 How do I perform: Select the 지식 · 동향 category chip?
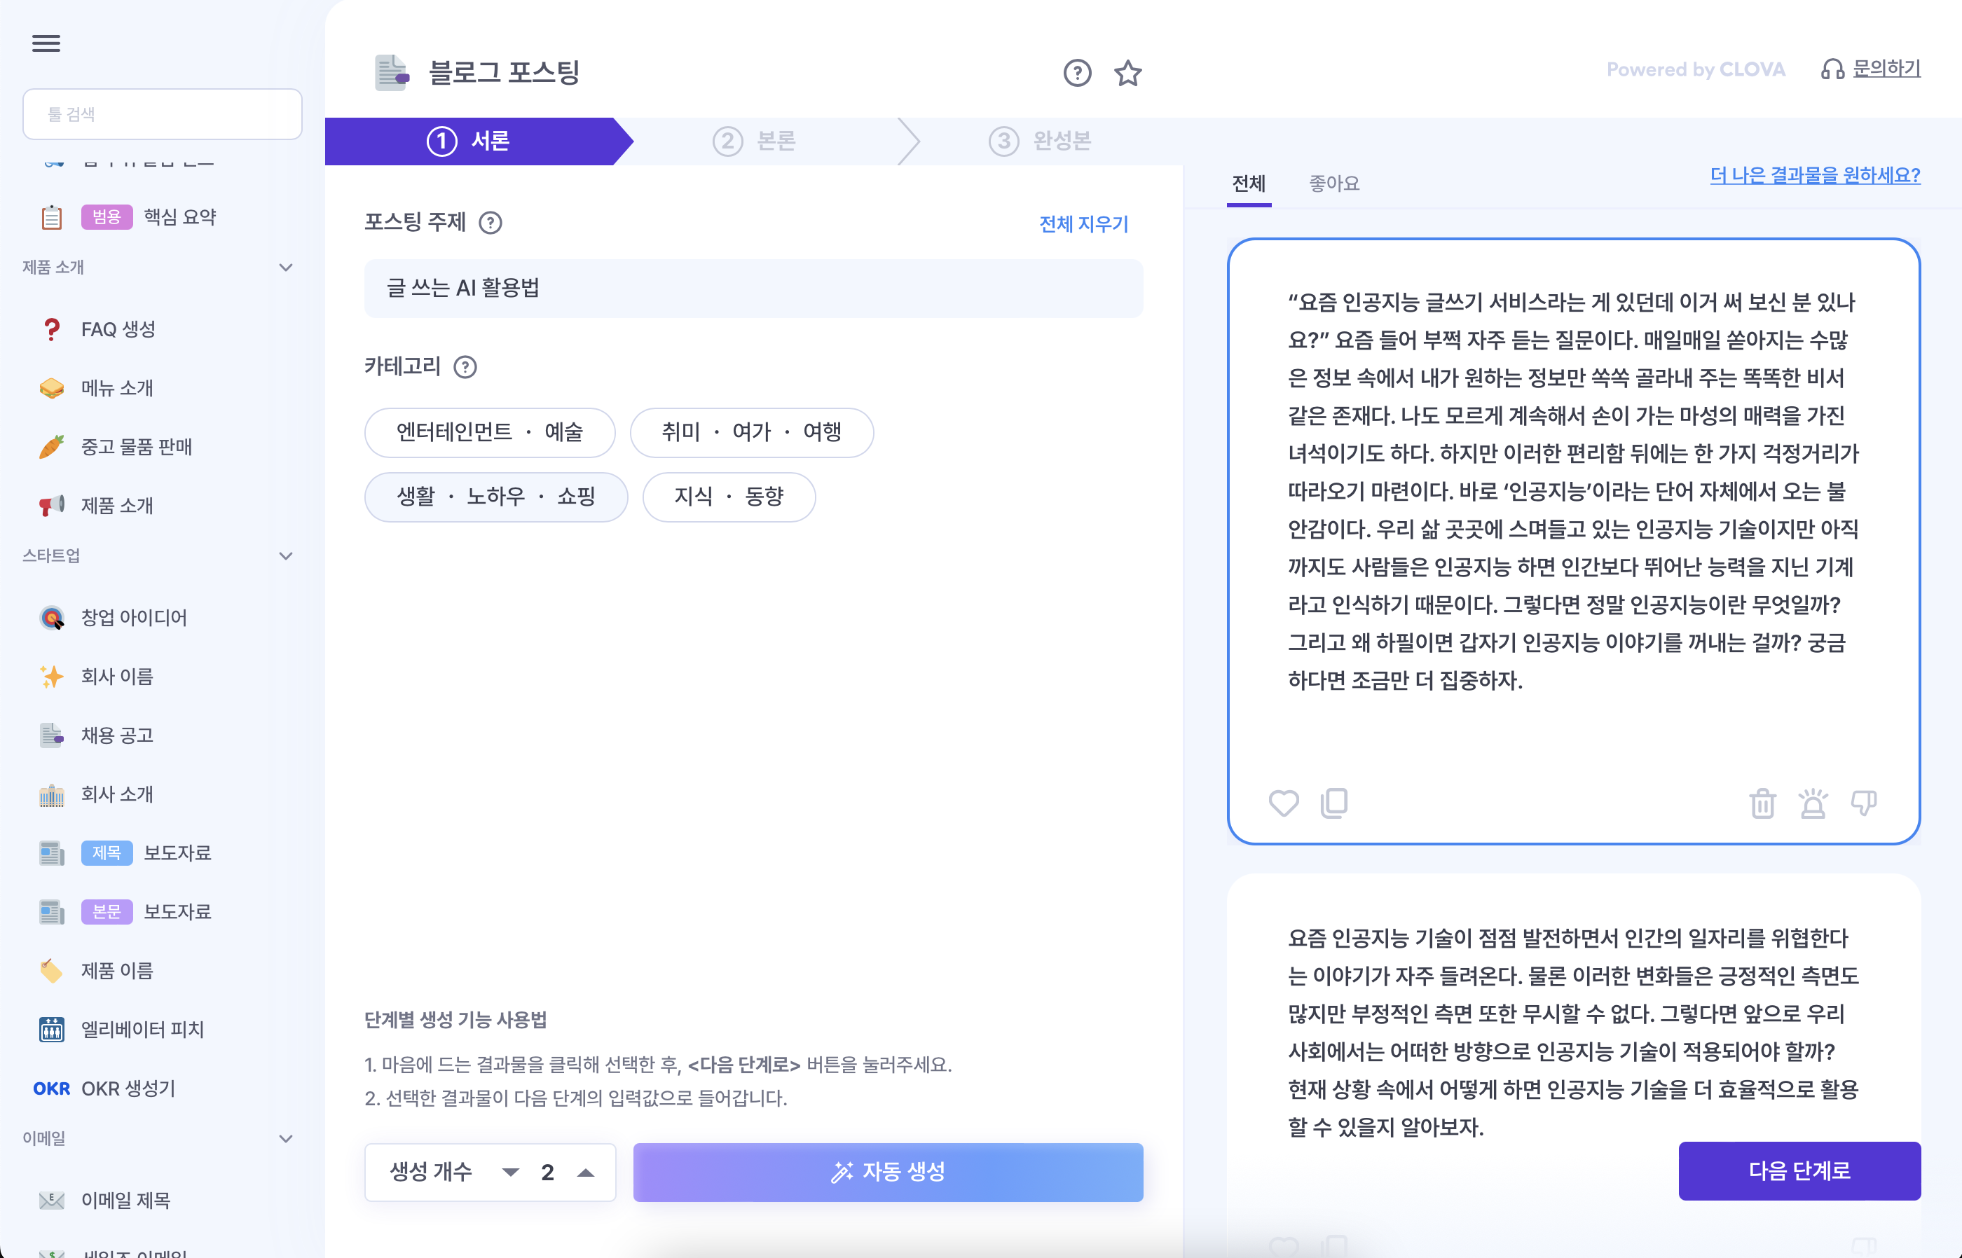click(728, 497)
